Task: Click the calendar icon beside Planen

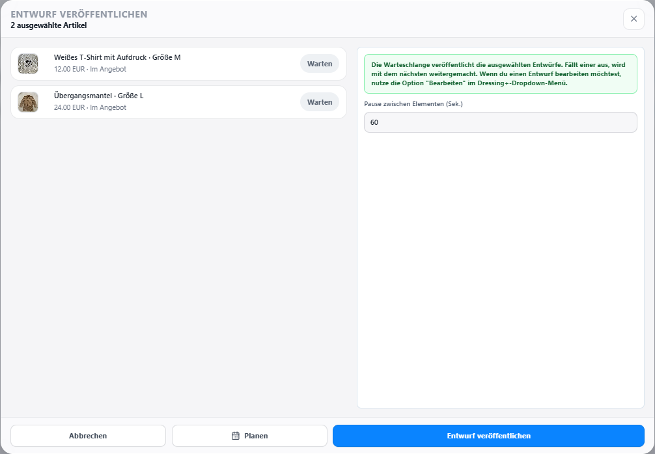Action: pos(236,436)
